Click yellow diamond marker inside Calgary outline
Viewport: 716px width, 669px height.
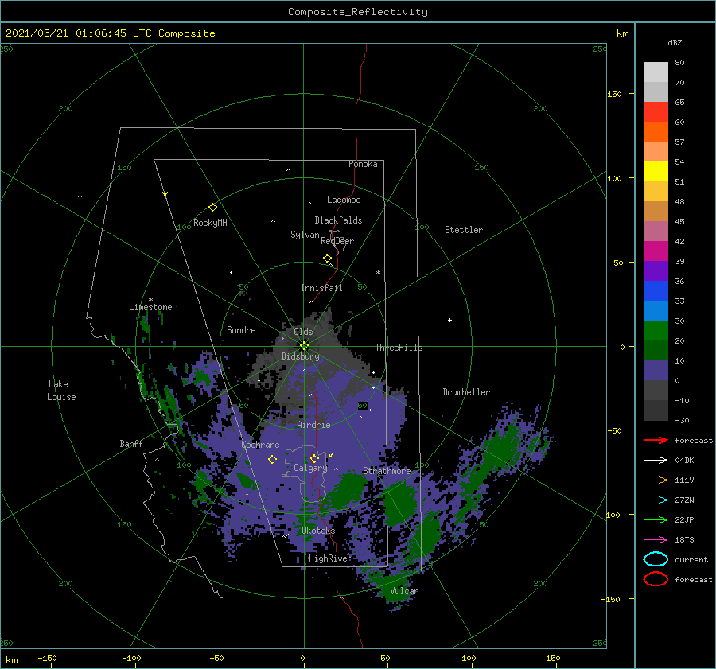[x=314, y=458]
